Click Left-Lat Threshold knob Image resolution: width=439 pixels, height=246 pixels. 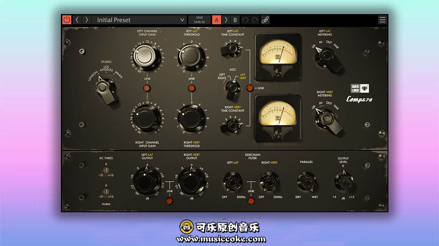(x=192, y=58)
